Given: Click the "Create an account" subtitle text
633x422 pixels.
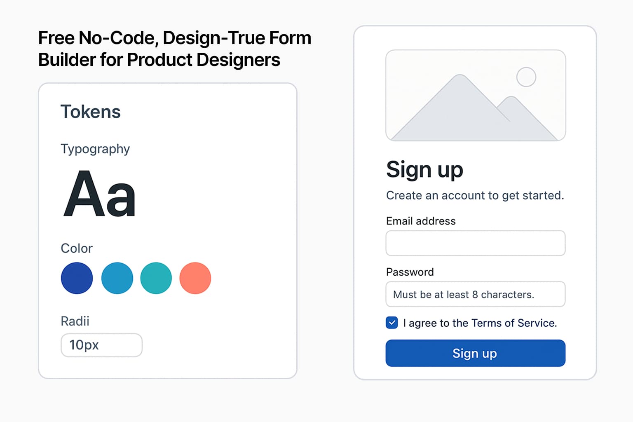Looking at the screenshot, I should tap(475, 195).
